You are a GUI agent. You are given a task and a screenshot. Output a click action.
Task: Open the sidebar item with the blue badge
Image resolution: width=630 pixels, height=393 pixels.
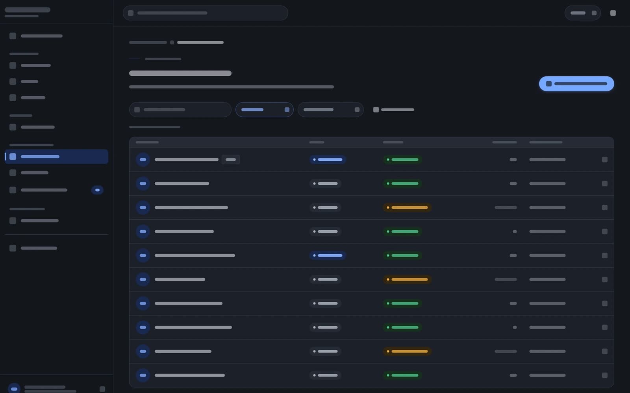(56, 190)
